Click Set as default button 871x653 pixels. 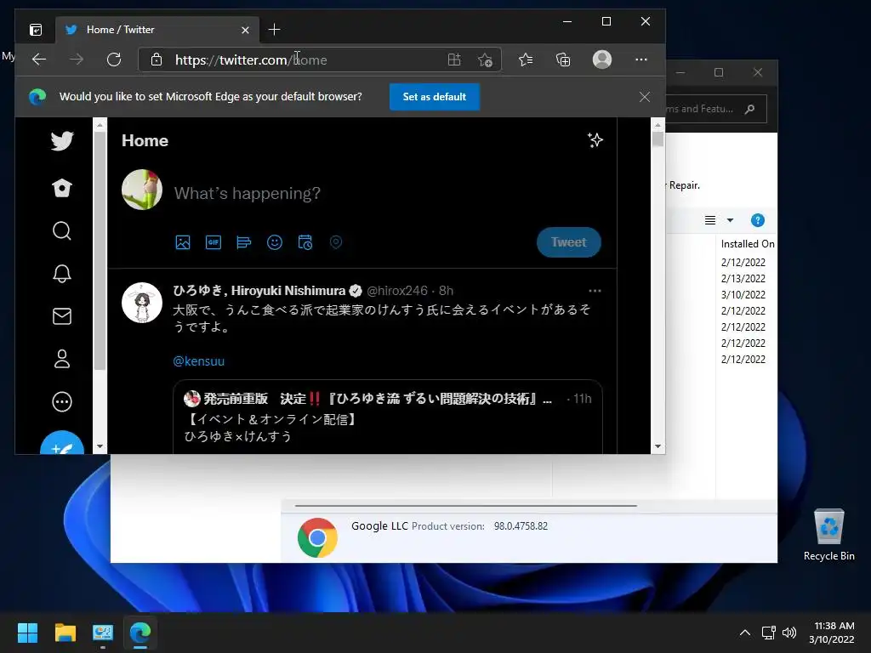pos(435,97)
